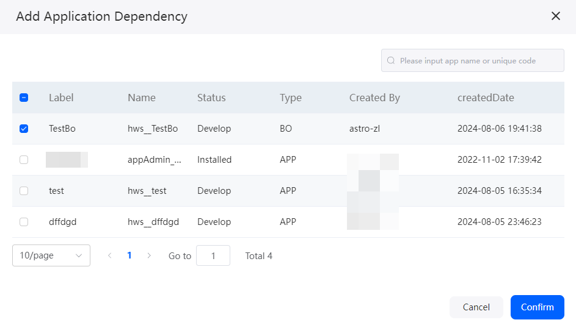Viewport: 576px width, 328px height.
Task: Click the createdDate column header
Action: tap(486, 98)
